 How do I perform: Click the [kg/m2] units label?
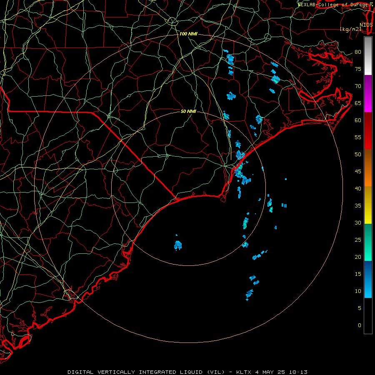350,29
